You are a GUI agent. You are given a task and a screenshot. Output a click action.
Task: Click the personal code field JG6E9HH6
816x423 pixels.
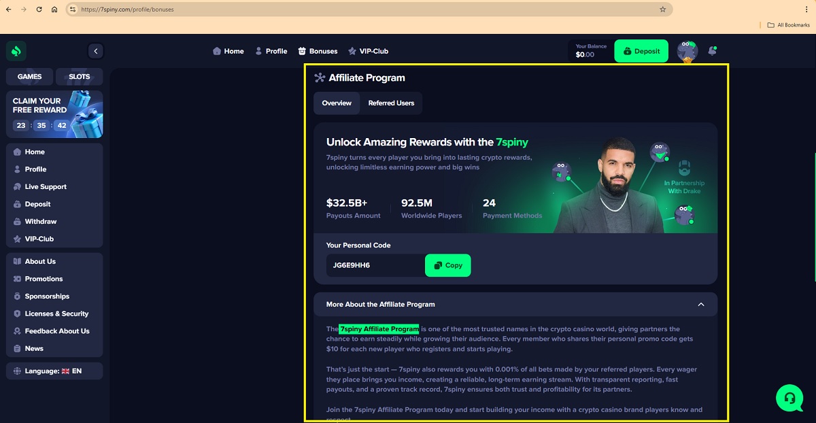(x=375, y=265)
